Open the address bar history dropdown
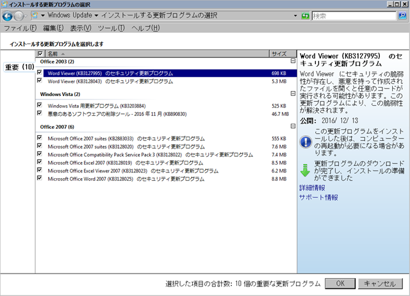The height and width of the screenshot is (296, 410). pos(295,15)
